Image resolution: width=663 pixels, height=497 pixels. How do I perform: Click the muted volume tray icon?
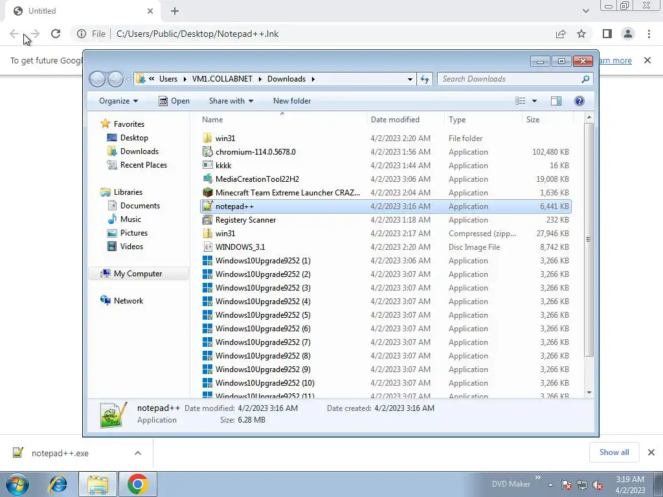598,485
